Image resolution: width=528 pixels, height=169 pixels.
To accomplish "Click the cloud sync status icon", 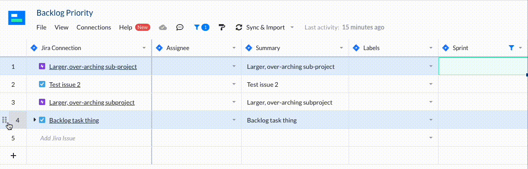I will pyautogui.click(x=163, y=28).
